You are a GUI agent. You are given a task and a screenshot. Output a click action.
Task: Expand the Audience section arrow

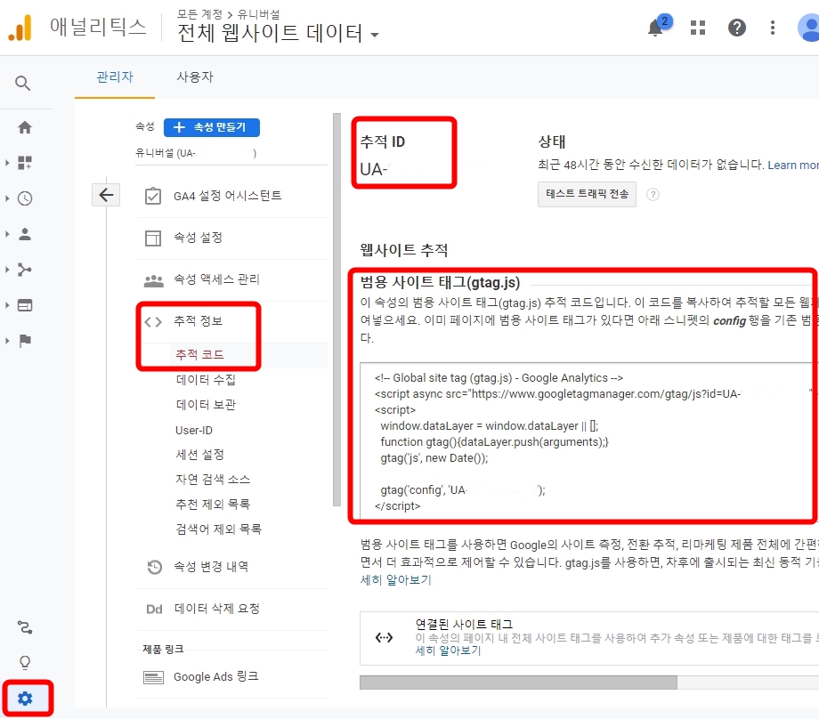coord(7,234)
